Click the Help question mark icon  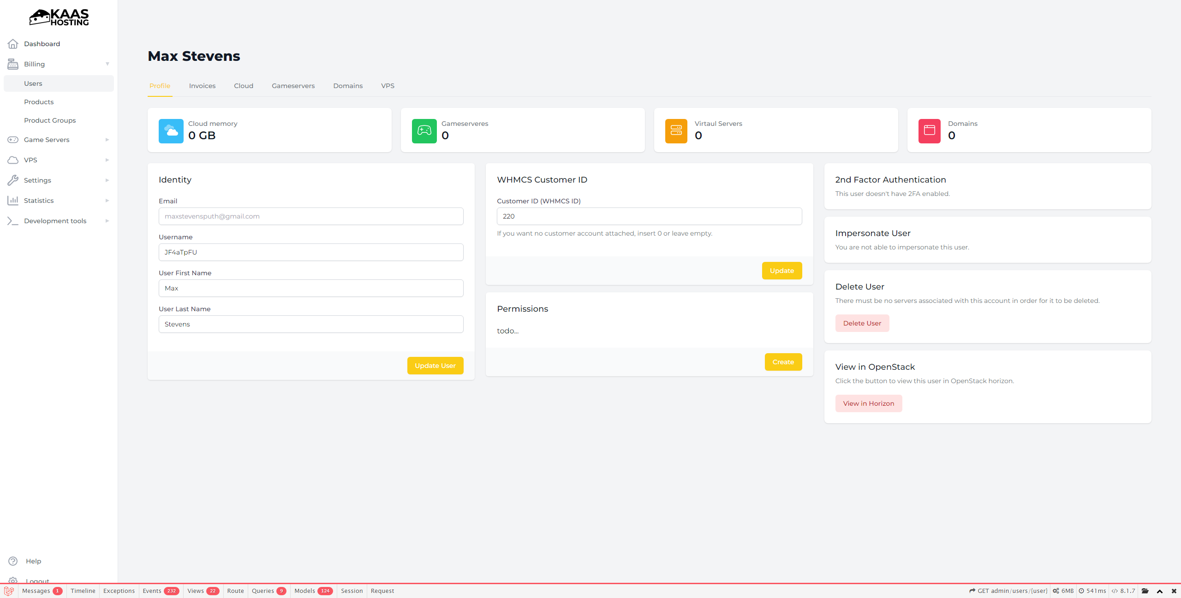coord(13,561)
